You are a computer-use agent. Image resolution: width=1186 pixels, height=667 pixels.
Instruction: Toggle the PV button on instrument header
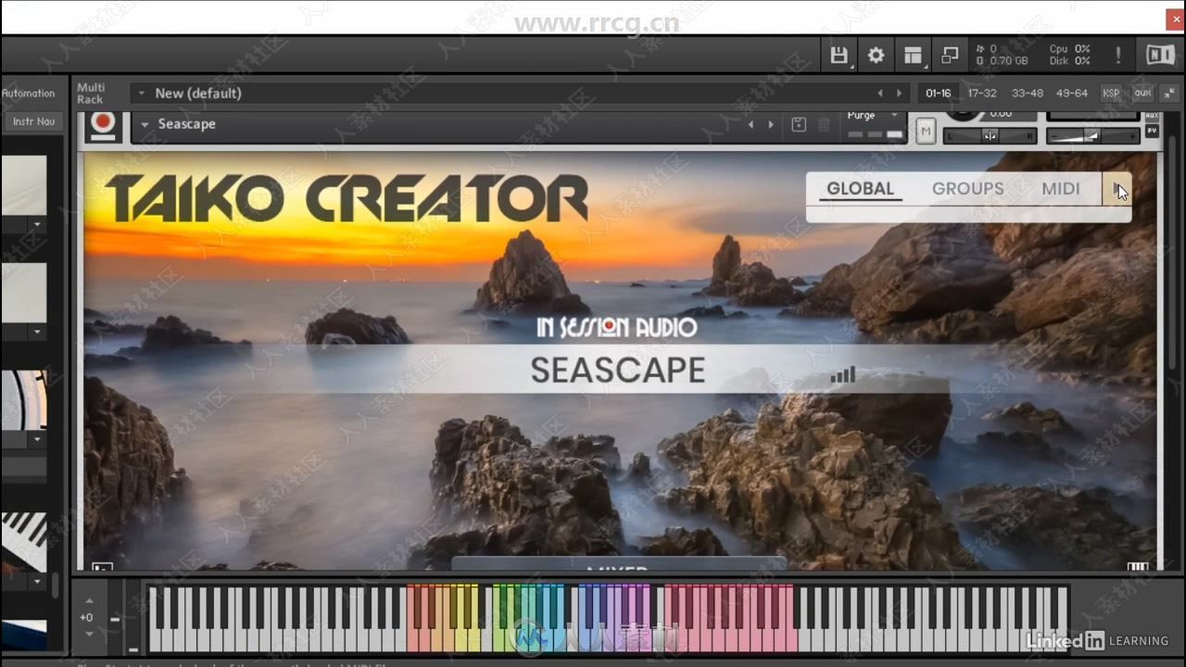tap(1153, 132)
